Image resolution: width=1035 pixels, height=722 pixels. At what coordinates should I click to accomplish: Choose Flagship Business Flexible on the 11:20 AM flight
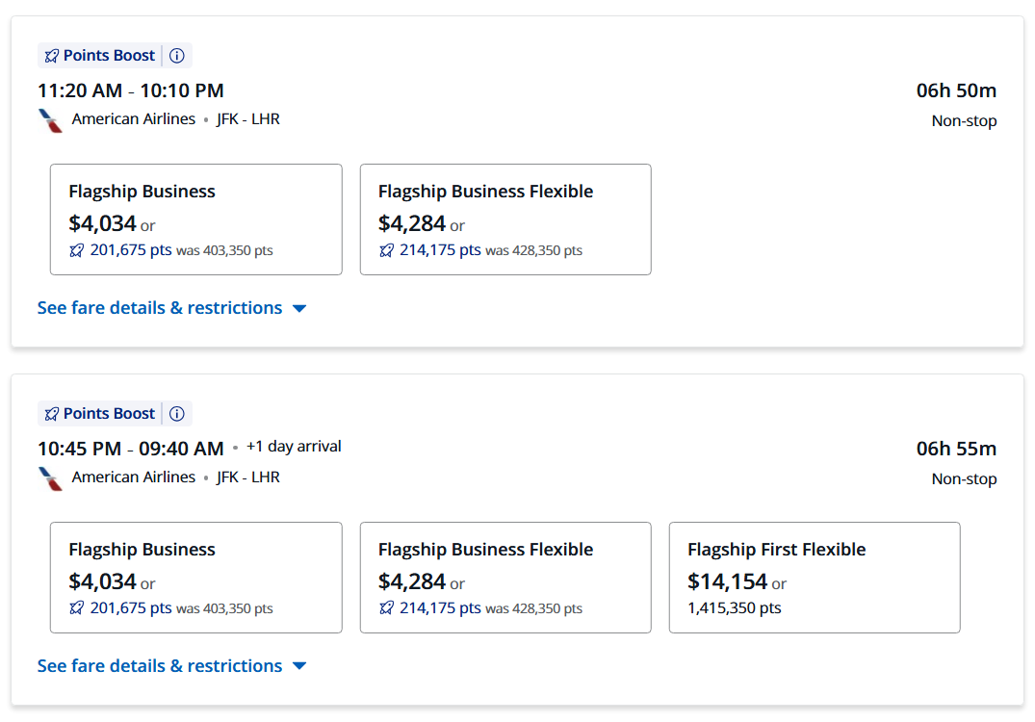(505, 219)
